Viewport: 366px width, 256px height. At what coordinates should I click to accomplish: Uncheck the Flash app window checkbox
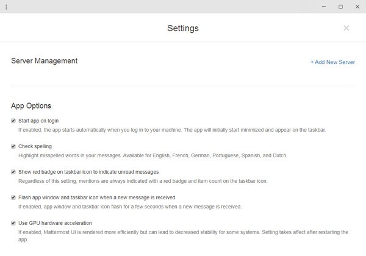click(x=13, y=197)
